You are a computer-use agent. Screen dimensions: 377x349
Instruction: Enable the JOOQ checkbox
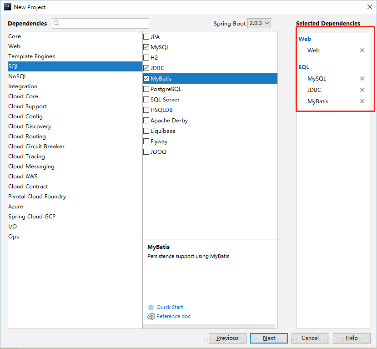tap(146, 152)
